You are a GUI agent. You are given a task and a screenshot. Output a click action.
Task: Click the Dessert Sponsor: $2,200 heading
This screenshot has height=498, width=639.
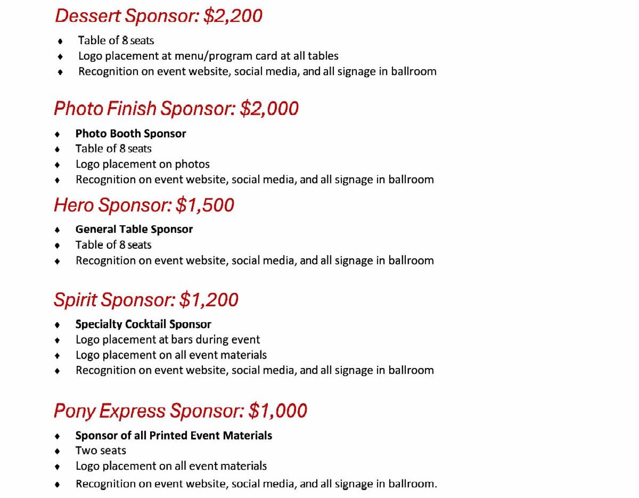click(x=159, y=16)
